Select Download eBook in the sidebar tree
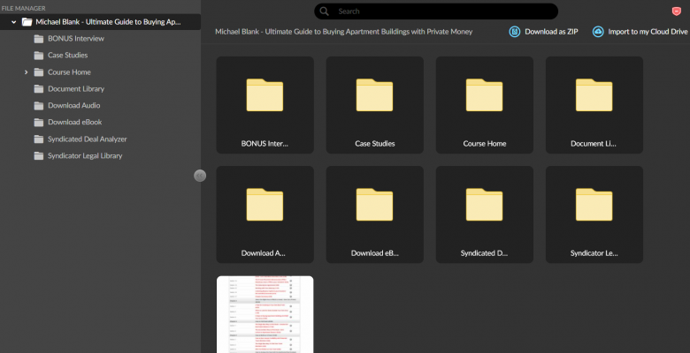Viewport: 690px width, 353px height. point(75,122)
